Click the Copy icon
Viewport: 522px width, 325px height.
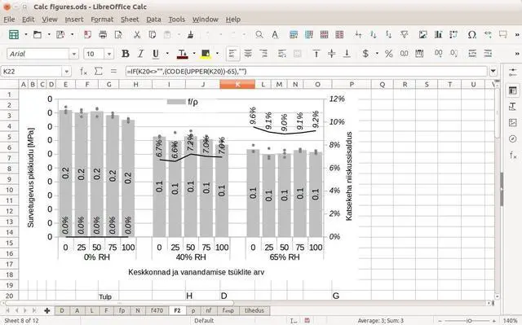pos(153,34)
